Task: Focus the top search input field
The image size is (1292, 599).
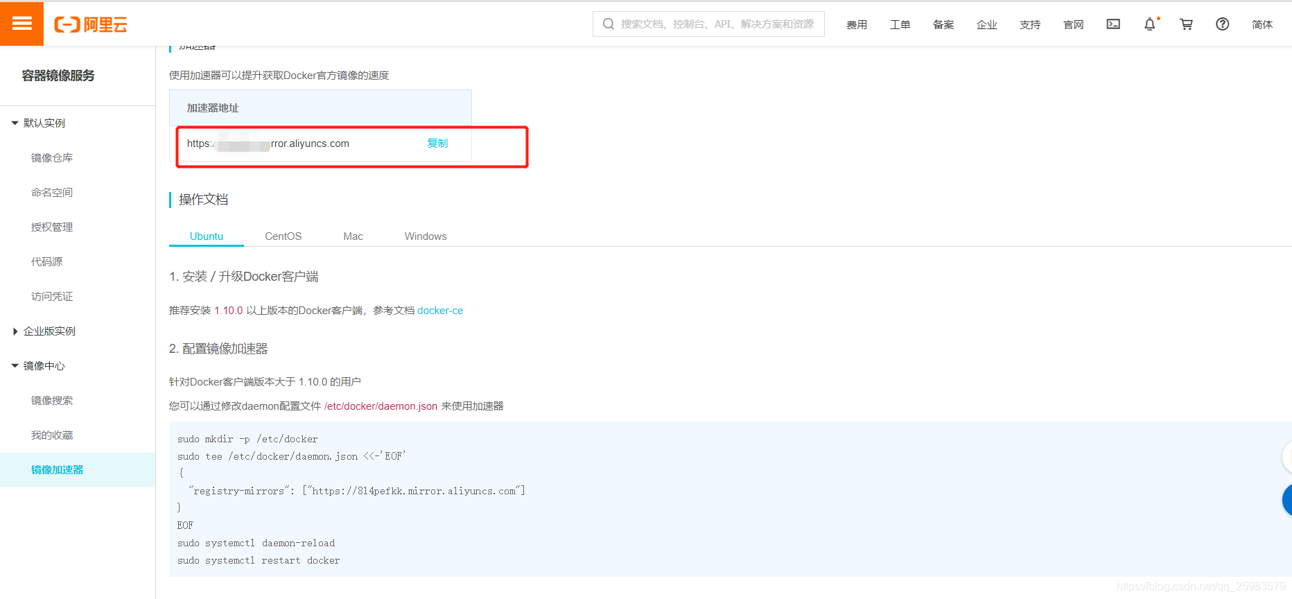Action: [x=708, y=24]
